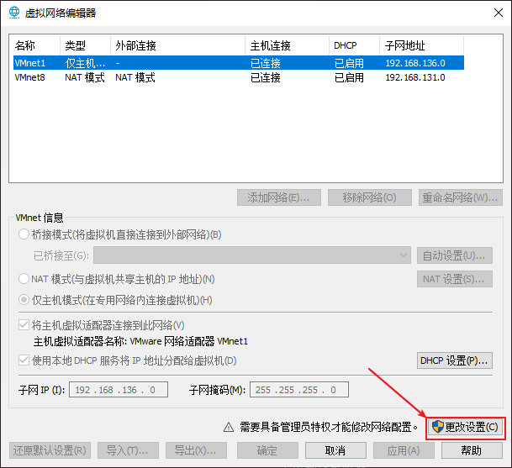Open NAT 设置(S)... button
Image resolution: width=512 pixels, height=468 pixels.
pos(455,279)
